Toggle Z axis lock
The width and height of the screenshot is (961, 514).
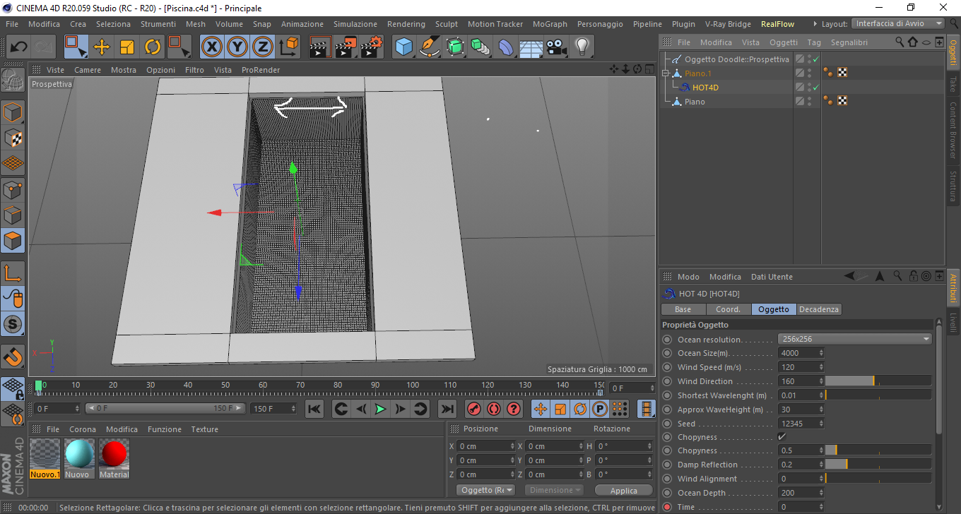[x=263, y=47]
